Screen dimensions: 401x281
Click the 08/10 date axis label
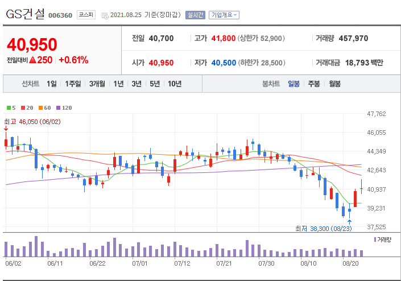pos(308,263)
